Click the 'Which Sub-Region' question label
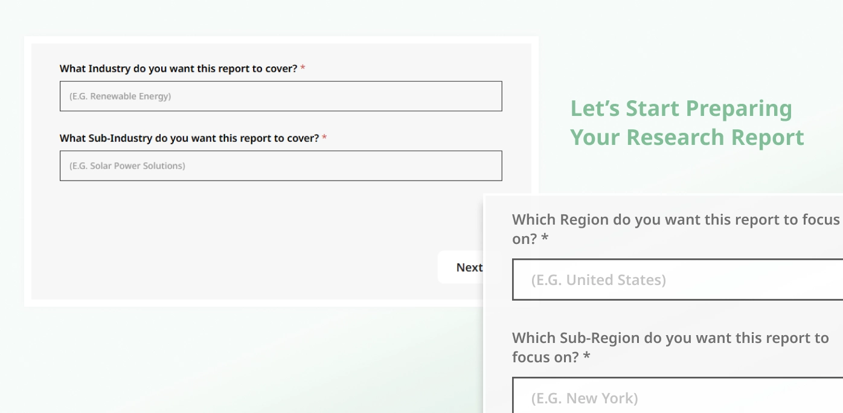Screen dimensions: 843x413 tap(670, 338)
